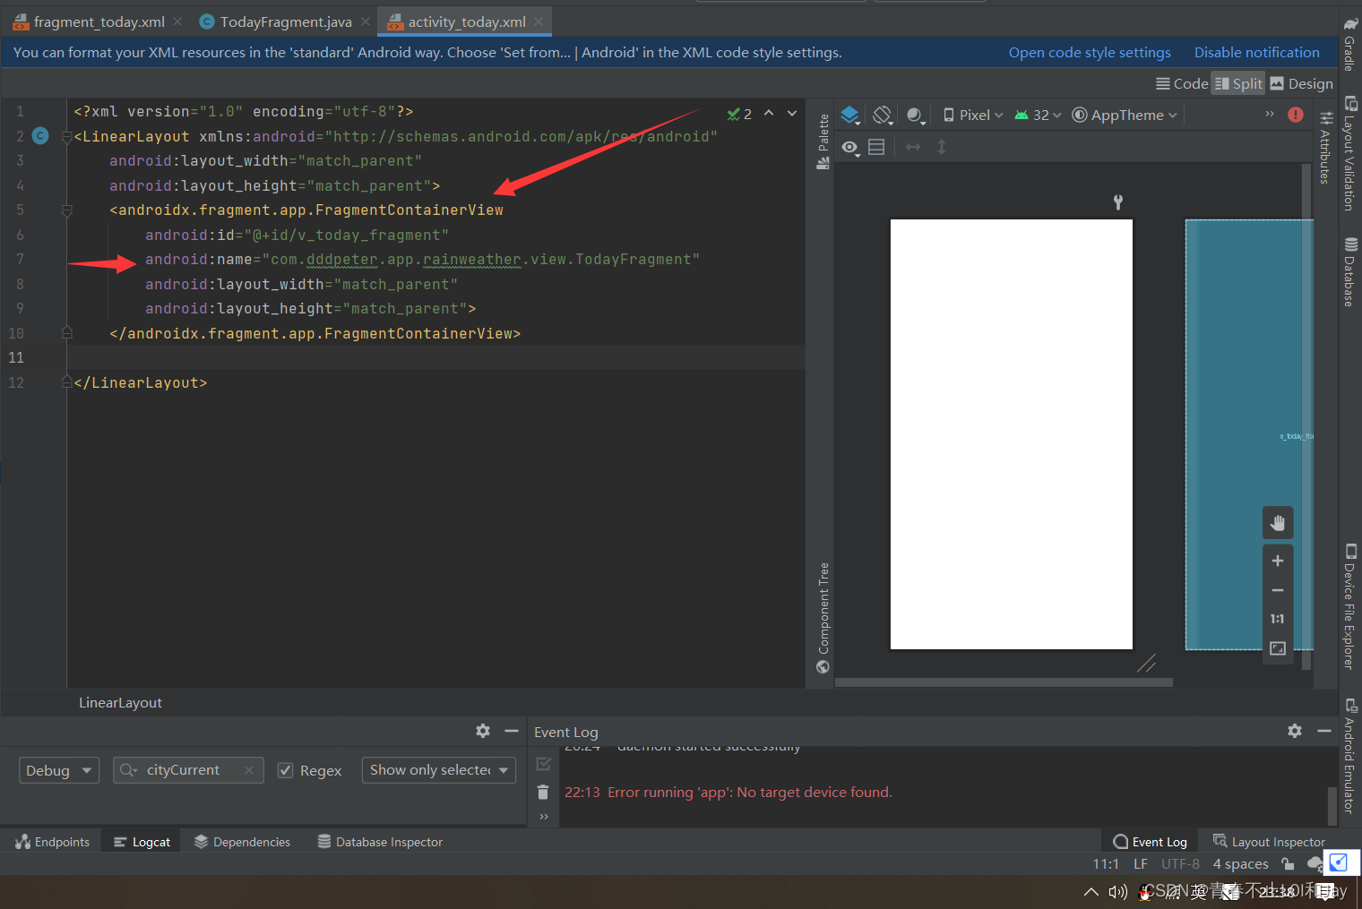Switch editor to Design view

(x=1302, y=83)
